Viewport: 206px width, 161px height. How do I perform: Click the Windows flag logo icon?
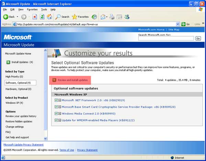click(201, 10)
